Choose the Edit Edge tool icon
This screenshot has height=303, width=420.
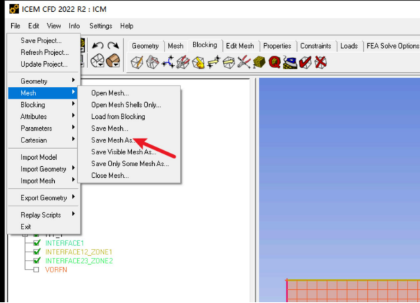[x=244, y=63]
